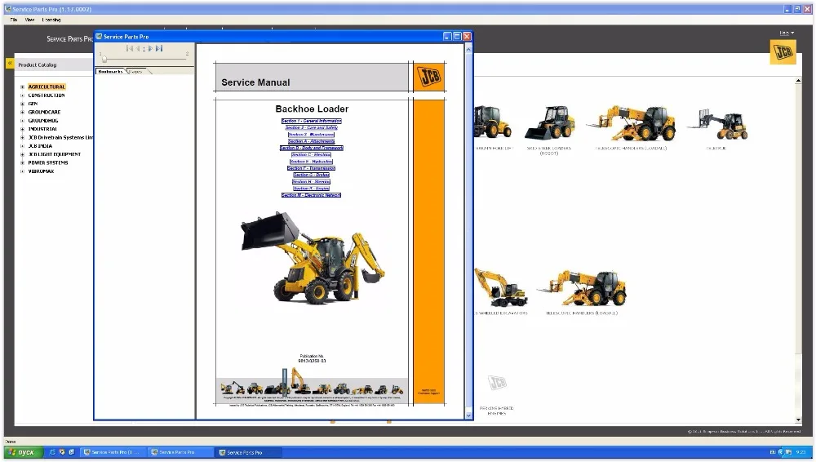Open the Windows Start (пуск) button
The height and width of the screenshot is (462, 816).
click(22, 452)
